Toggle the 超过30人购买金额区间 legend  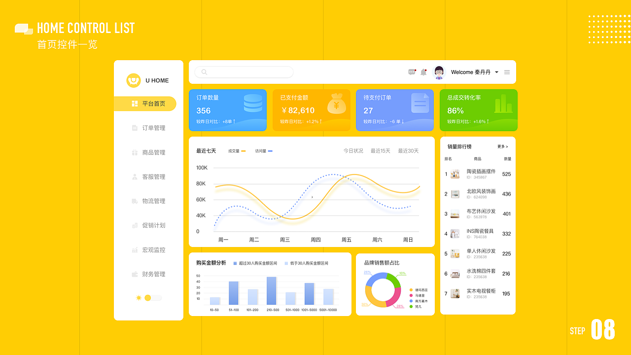254,263
